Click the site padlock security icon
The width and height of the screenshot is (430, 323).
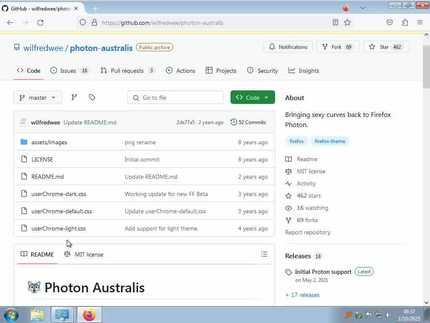click(94, 23)
